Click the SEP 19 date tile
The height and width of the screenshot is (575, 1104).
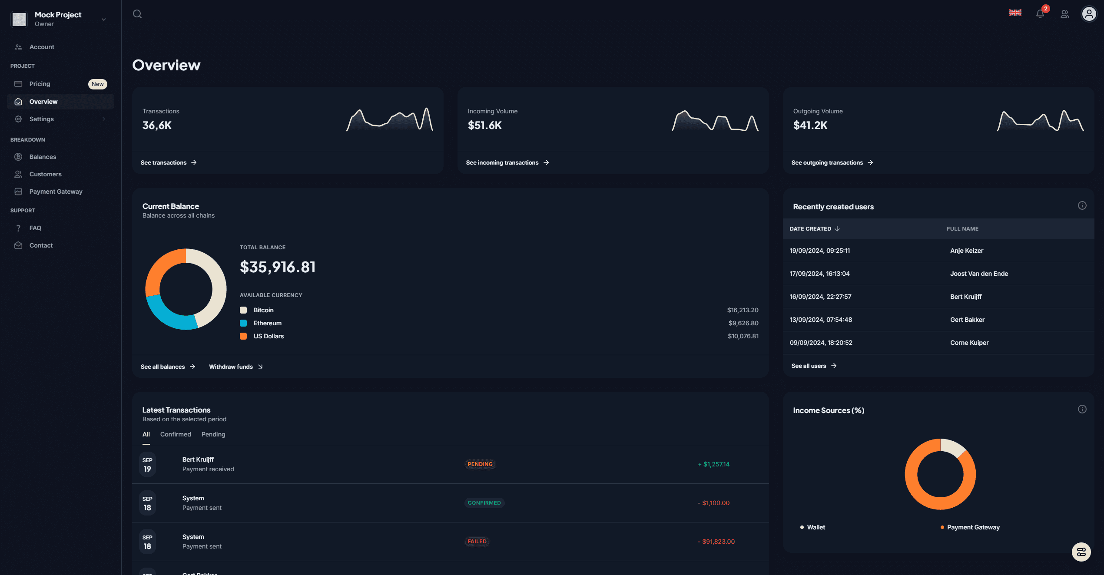(147, 465)
